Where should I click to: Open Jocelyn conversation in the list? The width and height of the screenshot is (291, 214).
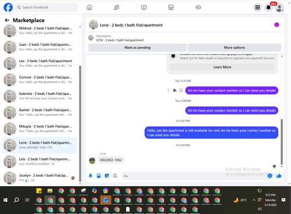point(39,178)
